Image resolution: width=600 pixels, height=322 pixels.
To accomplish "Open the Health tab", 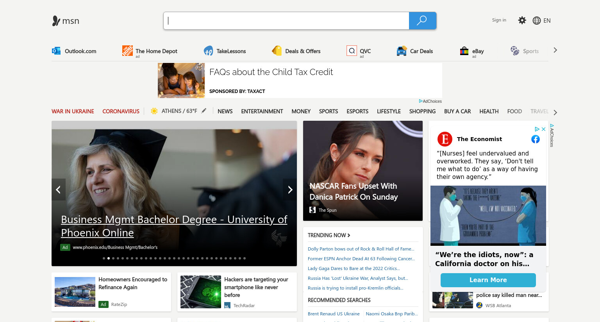I will (x=489, y=111).
